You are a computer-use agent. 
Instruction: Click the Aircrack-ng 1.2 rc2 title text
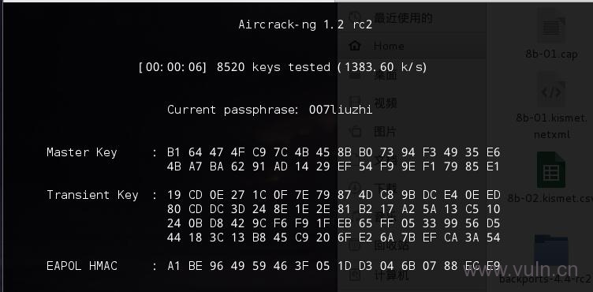306,24
